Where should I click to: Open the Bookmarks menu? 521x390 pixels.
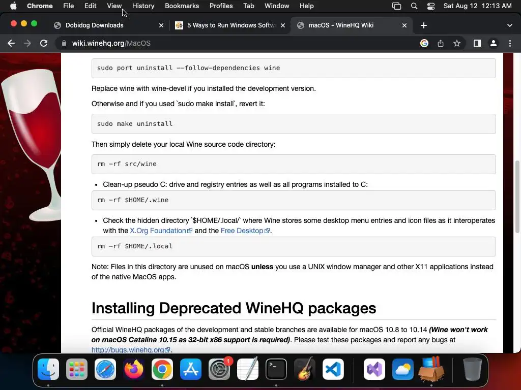(182, 6)
